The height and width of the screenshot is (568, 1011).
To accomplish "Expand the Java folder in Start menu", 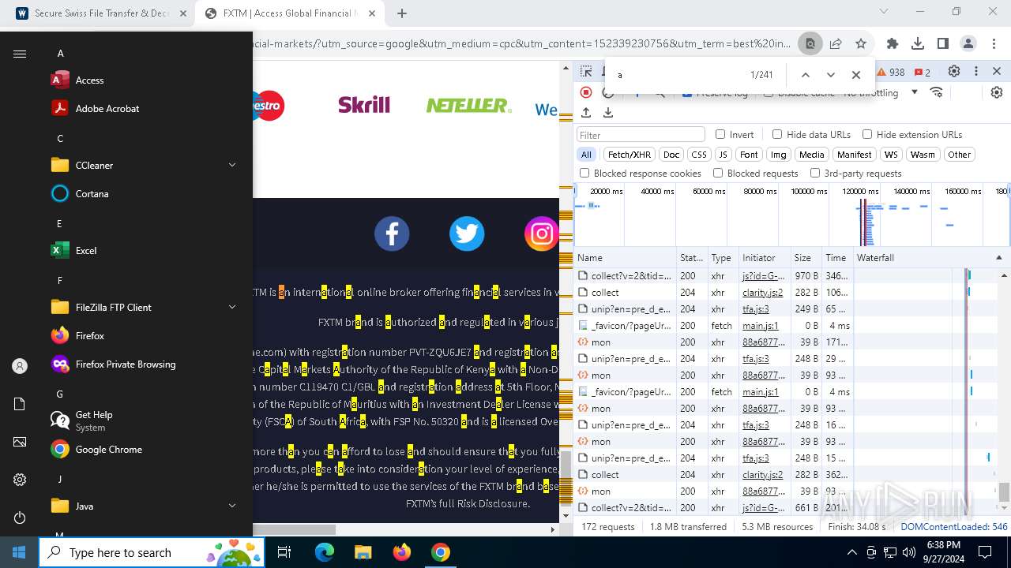I will point(232,506).
